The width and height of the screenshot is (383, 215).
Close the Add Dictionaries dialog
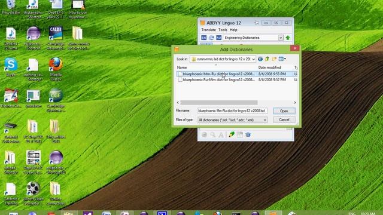[295, 48]
